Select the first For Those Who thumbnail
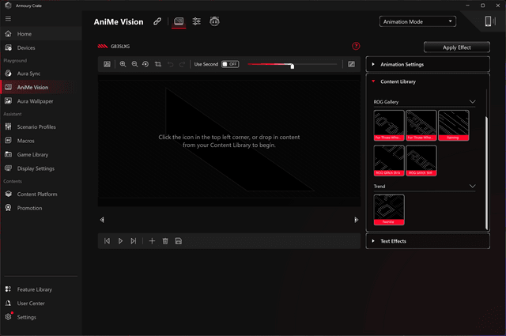Screen dimensions: 506x336 click(x=389, y=125)
